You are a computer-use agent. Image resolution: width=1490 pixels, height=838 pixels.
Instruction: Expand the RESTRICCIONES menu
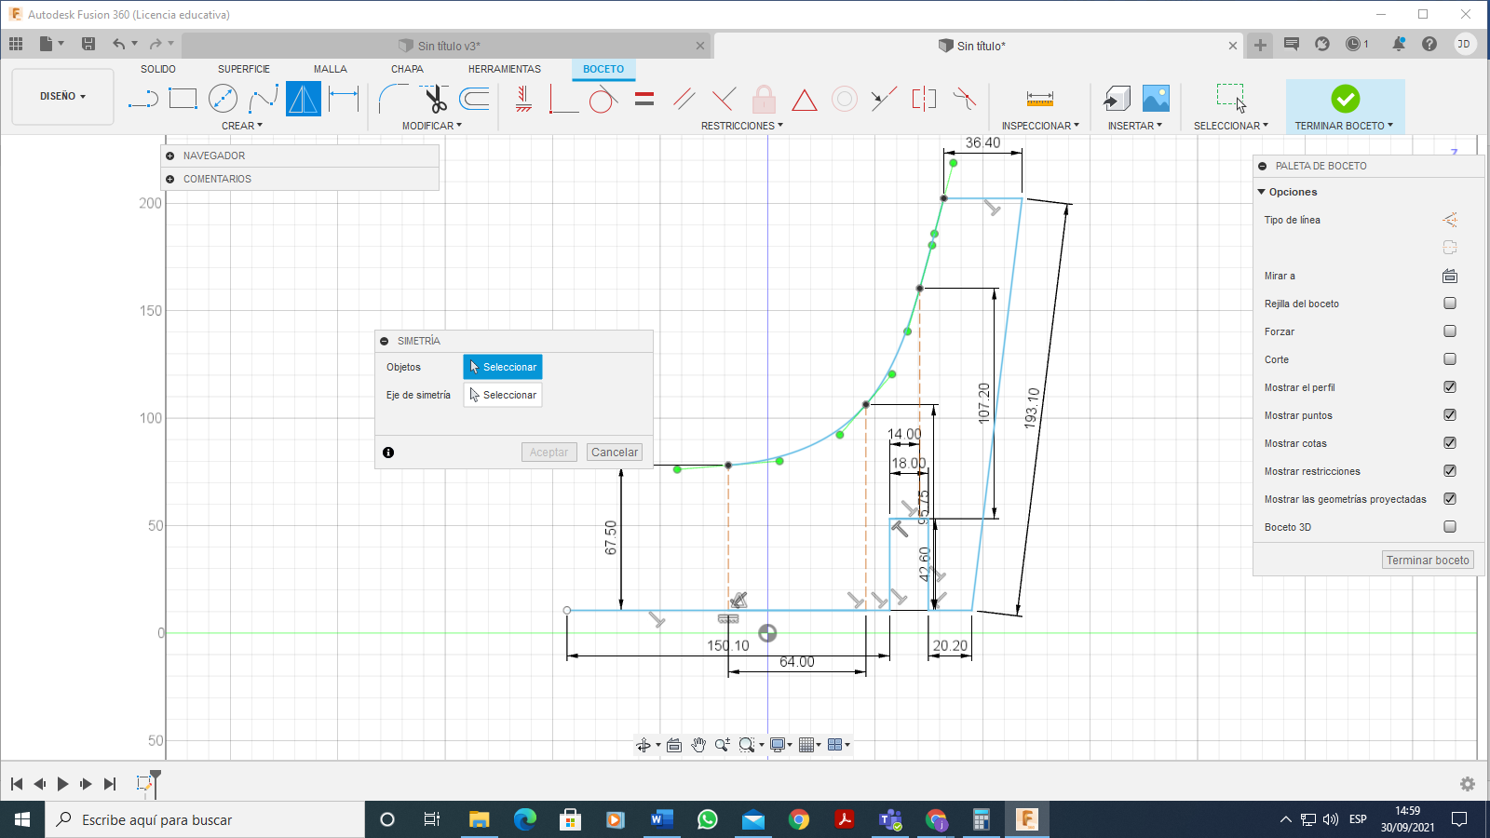742,126
